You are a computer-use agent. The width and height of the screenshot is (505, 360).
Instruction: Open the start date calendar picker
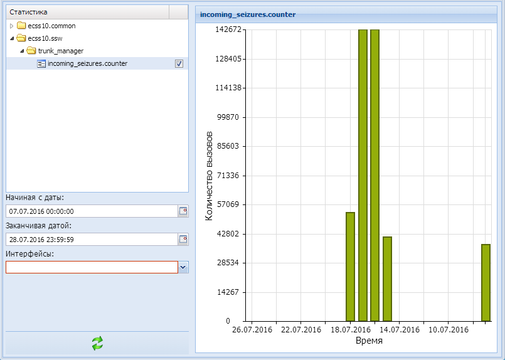pyautogui.click(x=183, y=211)
